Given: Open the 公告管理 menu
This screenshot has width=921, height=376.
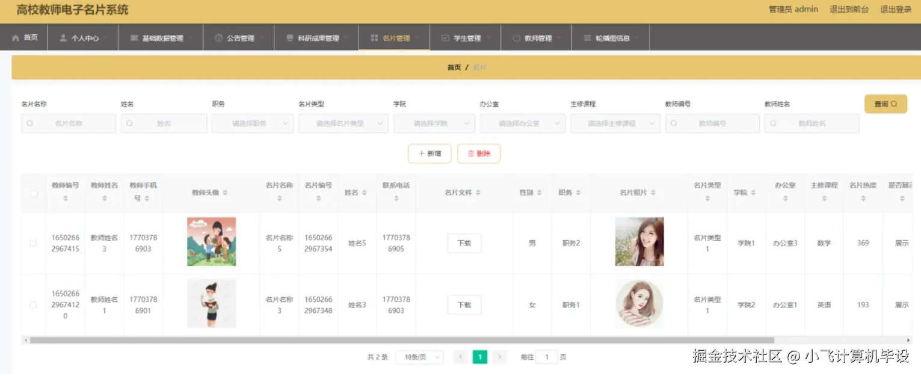Looking at the screenshot, I should pos(239,38).
